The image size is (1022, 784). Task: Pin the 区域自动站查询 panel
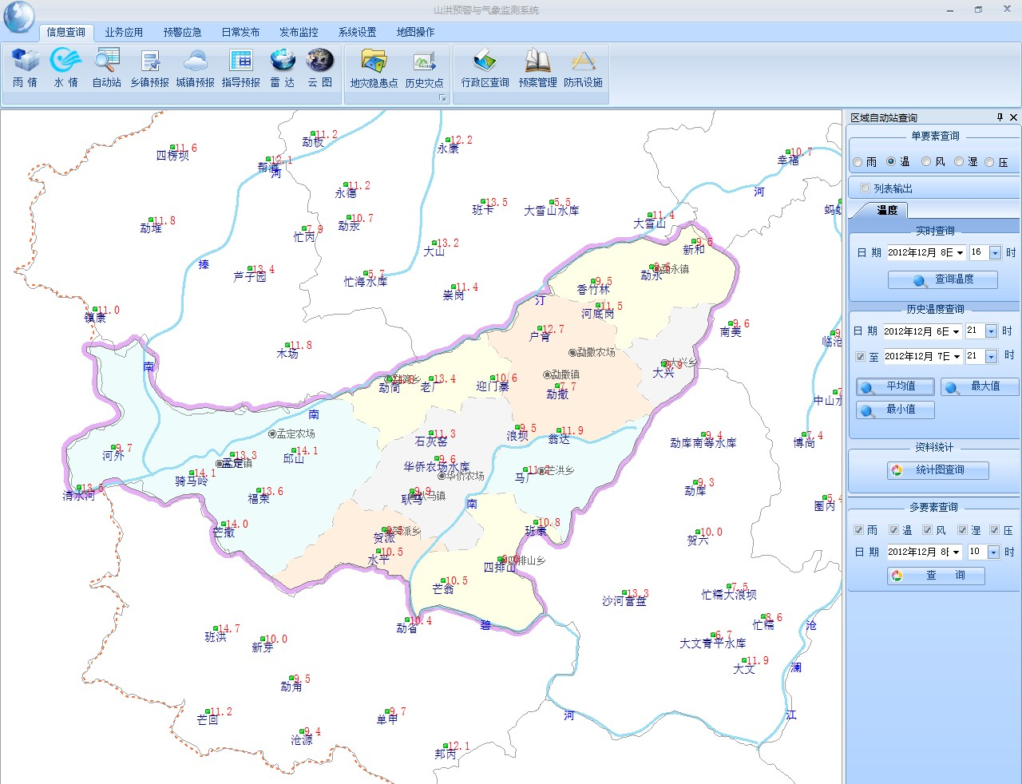coord(1000,117)
